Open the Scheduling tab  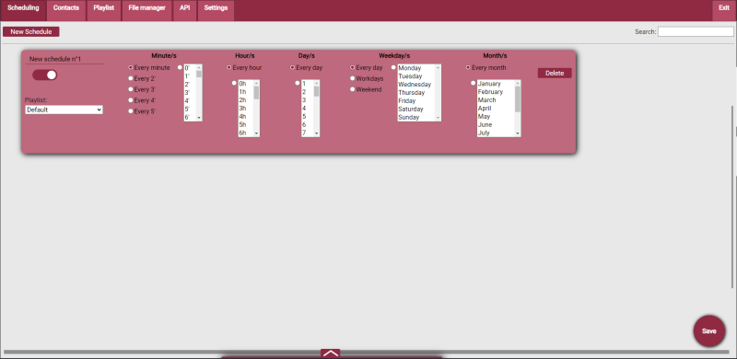point(23,10)
